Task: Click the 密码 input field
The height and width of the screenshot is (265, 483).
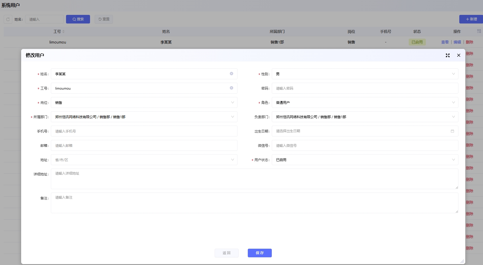Action: [x=365, y=88]
